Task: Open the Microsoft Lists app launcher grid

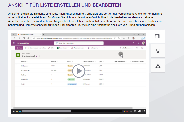Action: 14,43
